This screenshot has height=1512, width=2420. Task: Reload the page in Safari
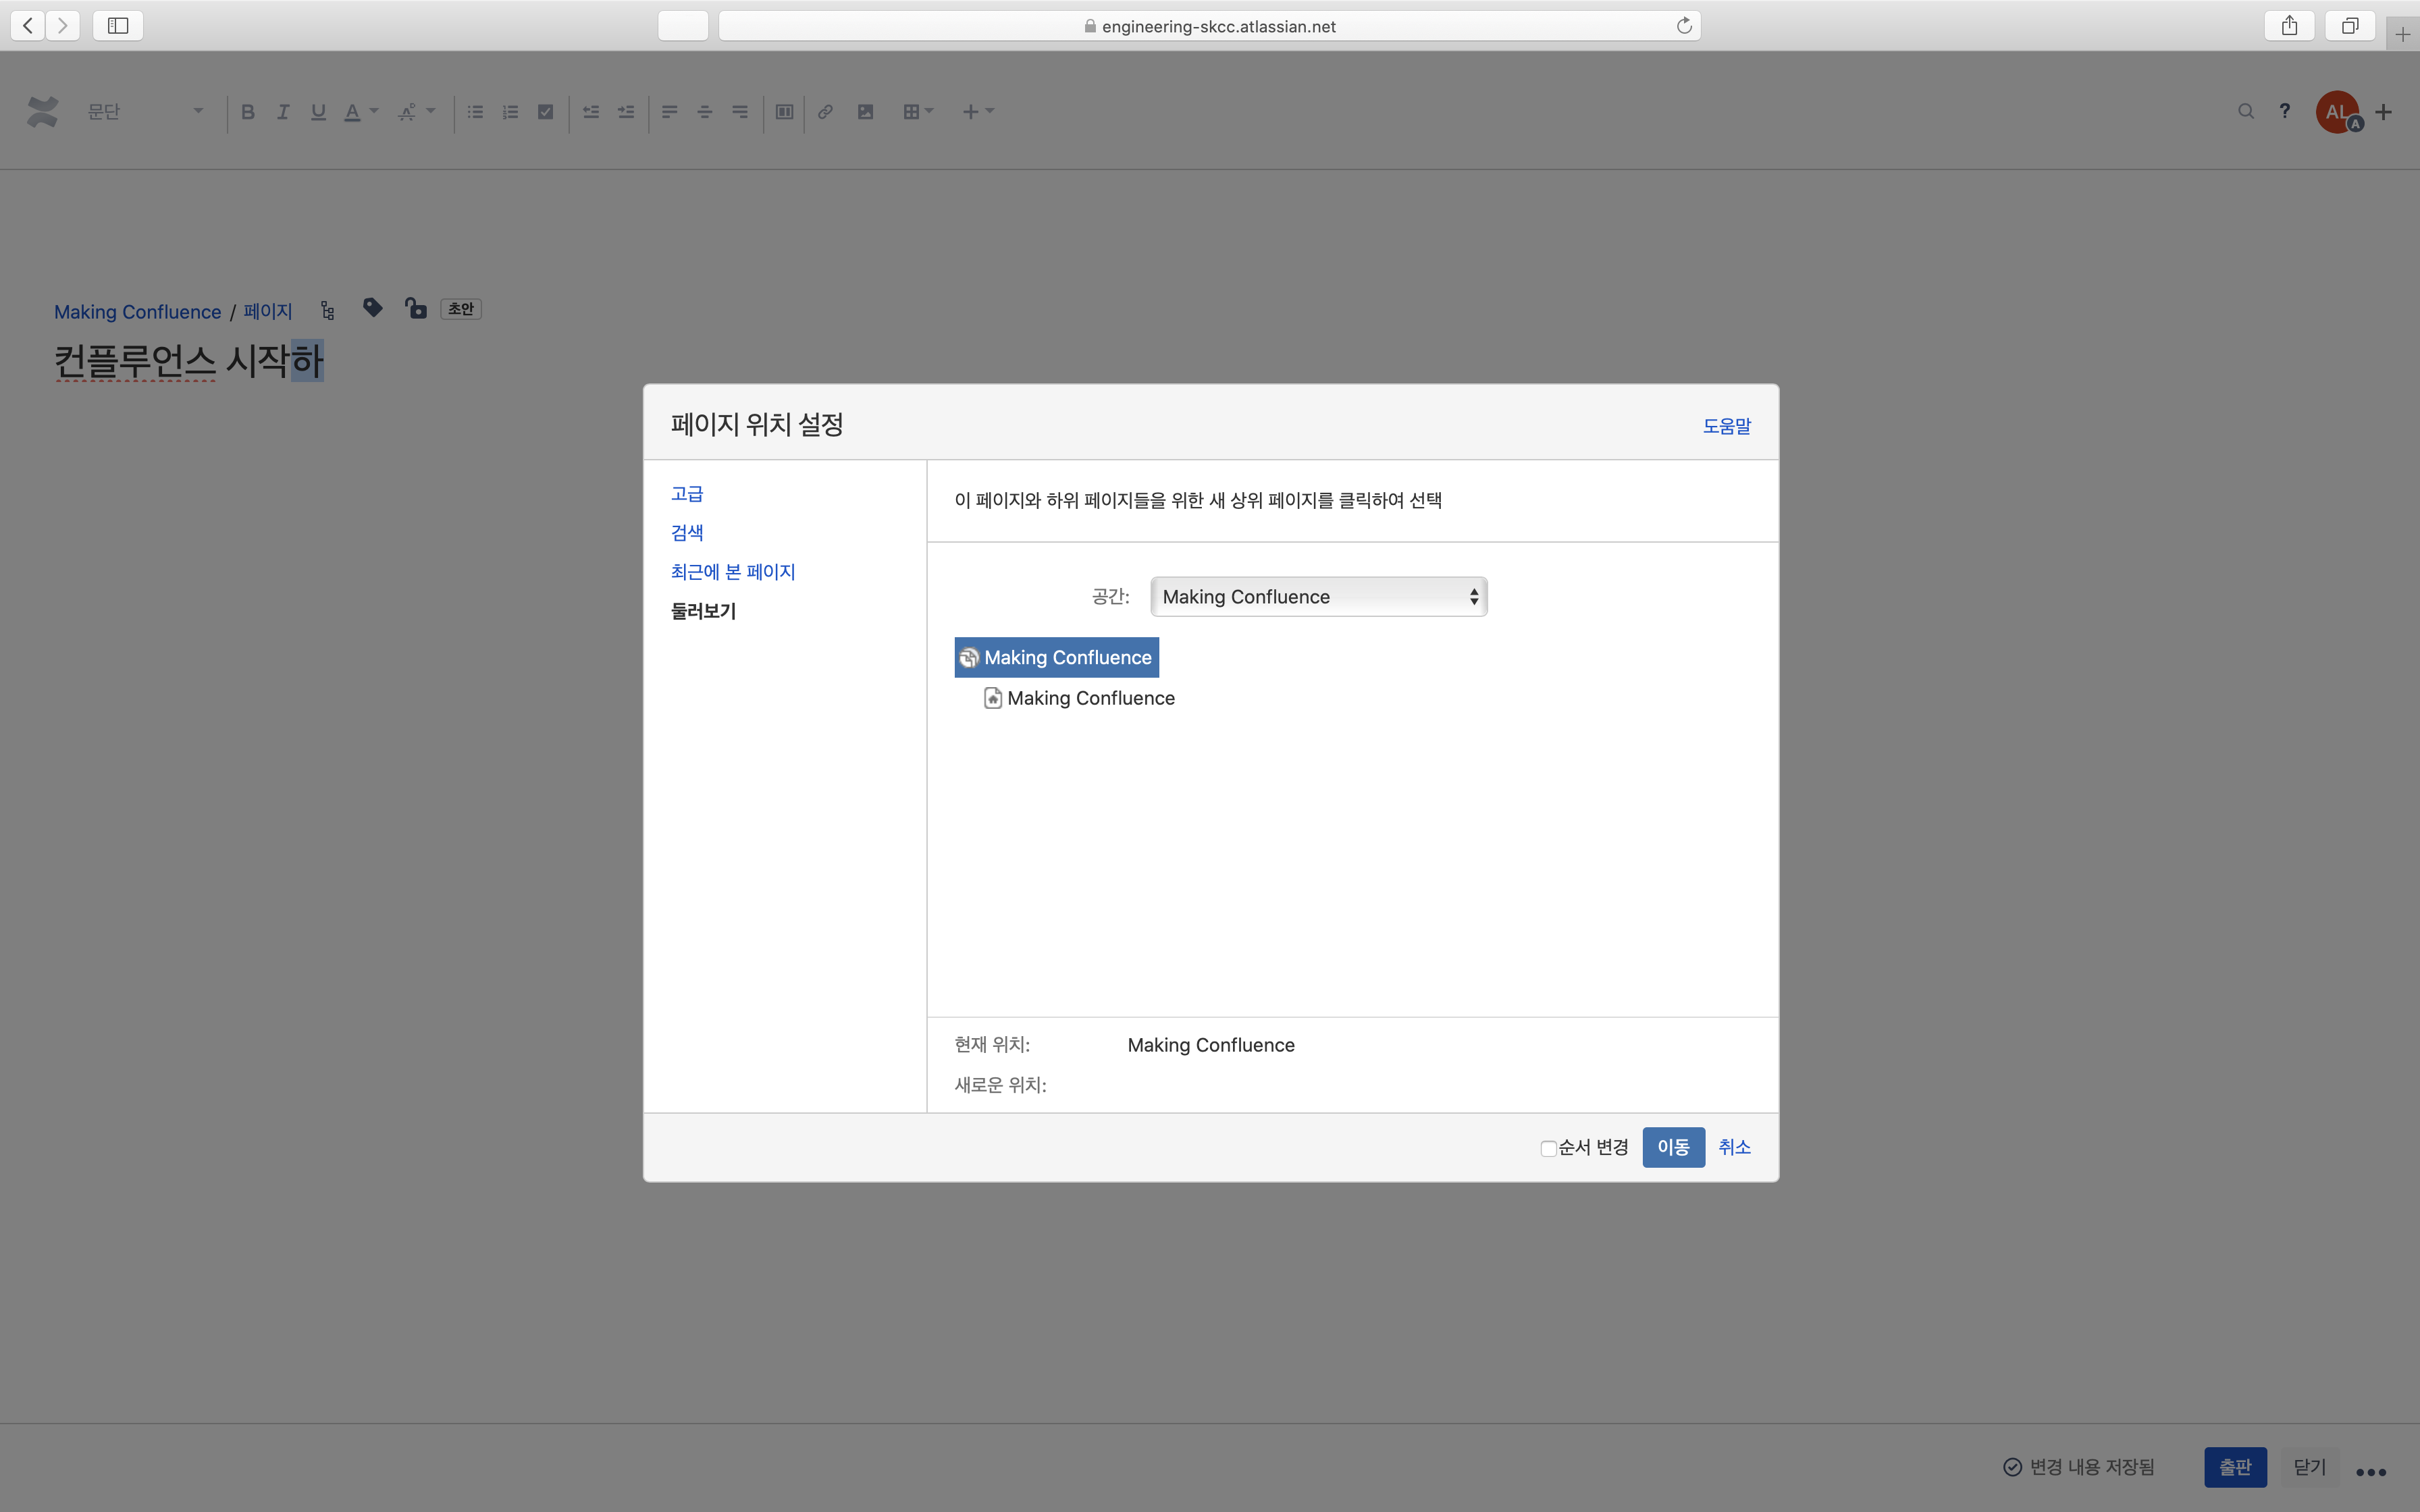click(1684, 26)
